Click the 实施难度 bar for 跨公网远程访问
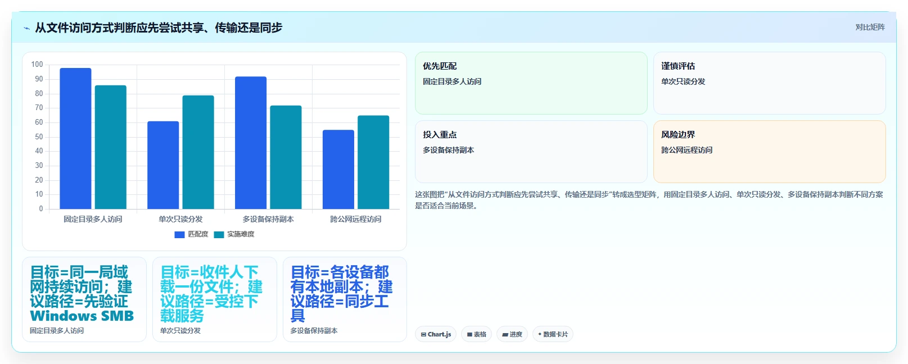Screen dimensions: 908x364 [373, 162]
